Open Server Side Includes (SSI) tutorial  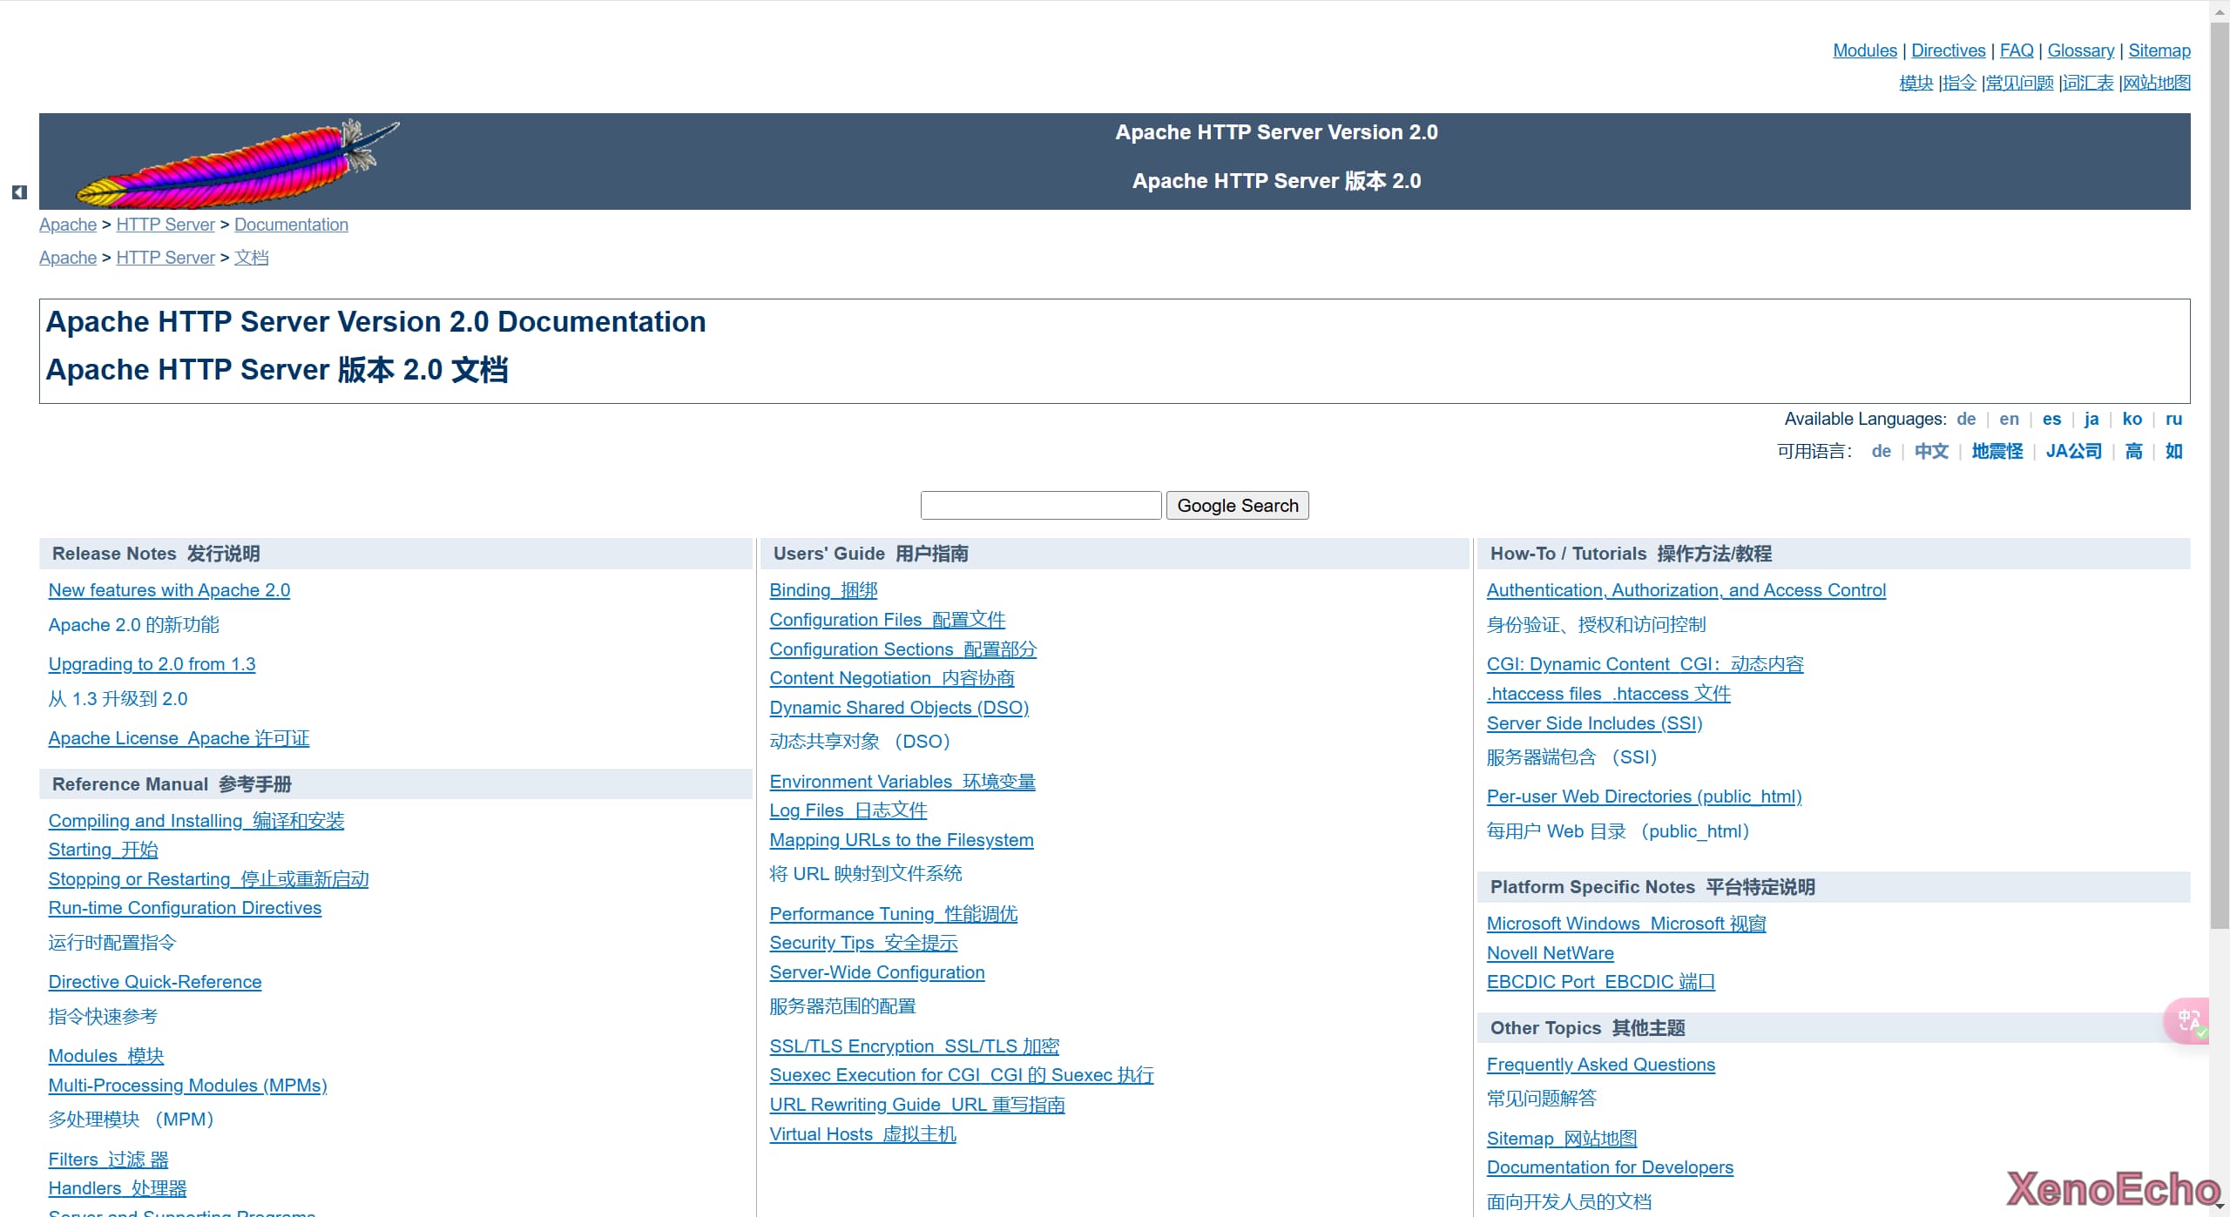[1594, 723]
